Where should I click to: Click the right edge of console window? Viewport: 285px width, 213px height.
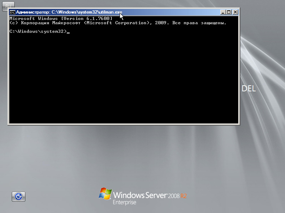239,71
